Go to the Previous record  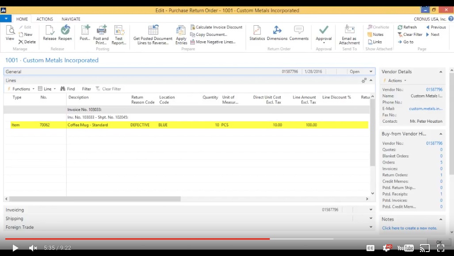pyautogui.click(x=436, y=27)
